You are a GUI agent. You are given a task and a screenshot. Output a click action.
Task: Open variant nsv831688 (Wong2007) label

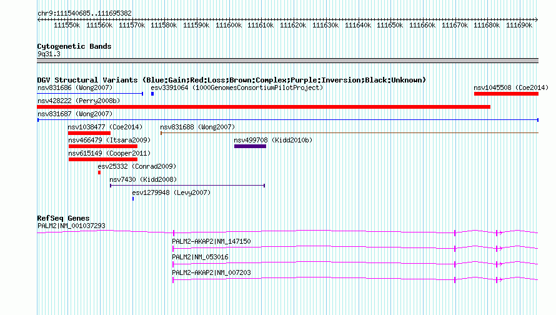pos(197,127)
